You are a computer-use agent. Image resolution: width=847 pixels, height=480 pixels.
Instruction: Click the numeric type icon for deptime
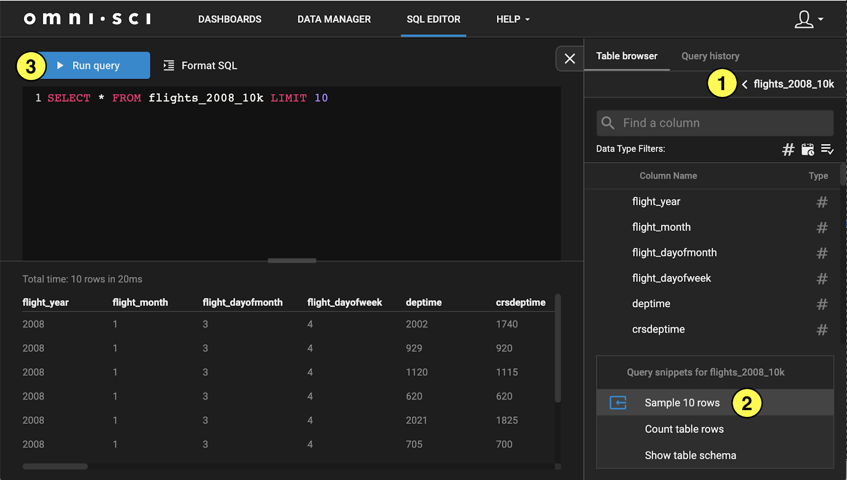pos(822,304)
